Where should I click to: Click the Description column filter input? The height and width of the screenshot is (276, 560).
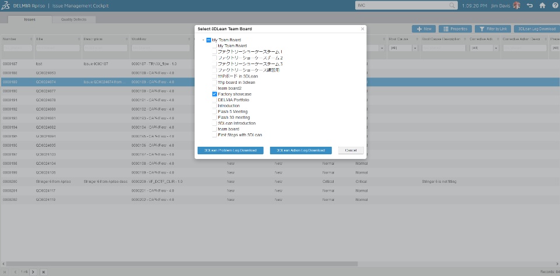point(106,48)
